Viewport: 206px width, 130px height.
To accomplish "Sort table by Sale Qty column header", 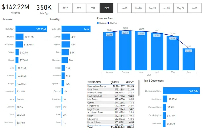I will coord(130,82).
